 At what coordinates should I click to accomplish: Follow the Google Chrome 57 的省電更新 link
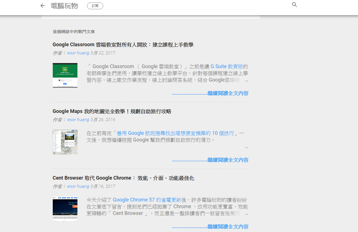147,200
